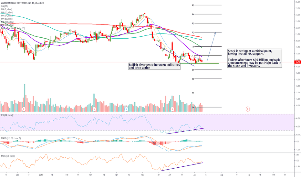301x177 pixels.
Task: Select the MA (7, close) legend label
Action: (x=6, y=9)
